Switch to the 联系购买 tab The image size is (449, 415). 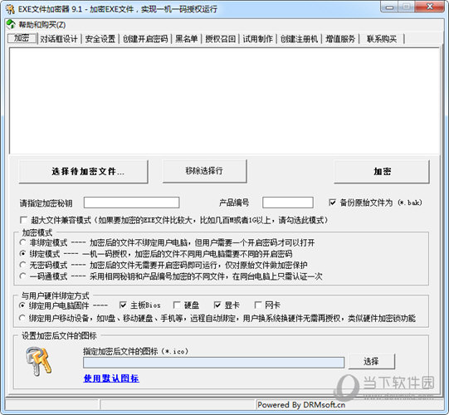382,39
